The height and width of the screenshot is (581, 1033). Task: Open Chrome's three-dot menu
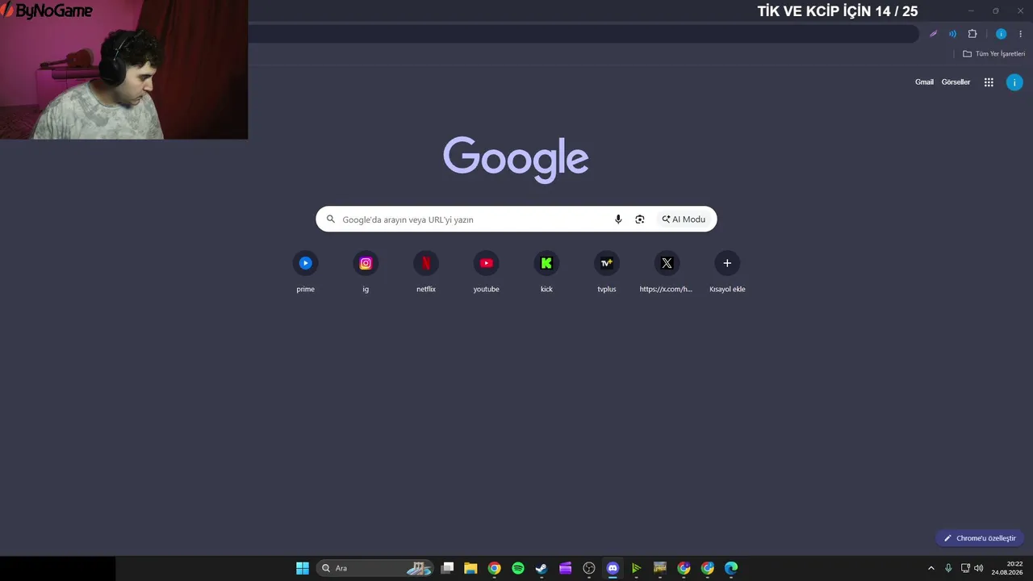coord(1020,34)
